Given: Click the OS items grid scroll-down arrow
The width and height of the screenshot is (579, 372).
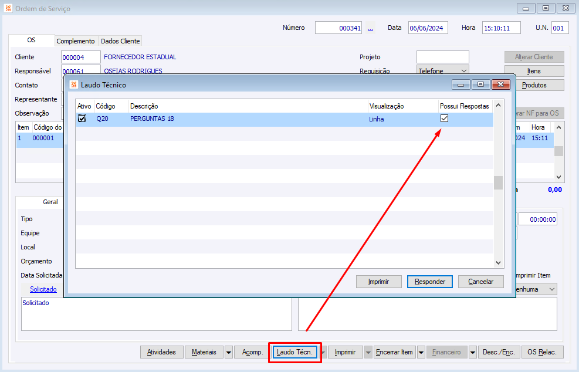Looking at the screenshot, I should point(558,177).
